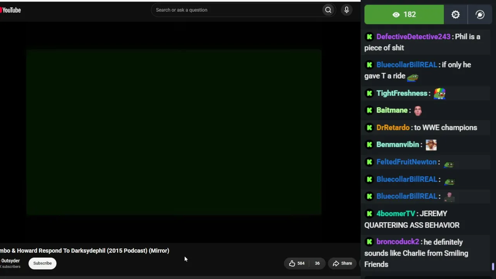Click username FeltedFruitNewton in chat
Screen dimensions: 496x279
406,162
